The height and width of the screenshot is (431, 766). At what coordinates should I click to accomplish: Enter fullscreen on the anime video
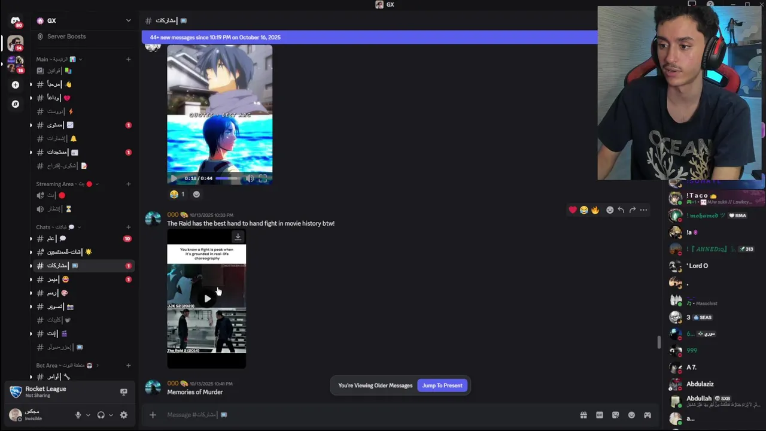[263, 178]
